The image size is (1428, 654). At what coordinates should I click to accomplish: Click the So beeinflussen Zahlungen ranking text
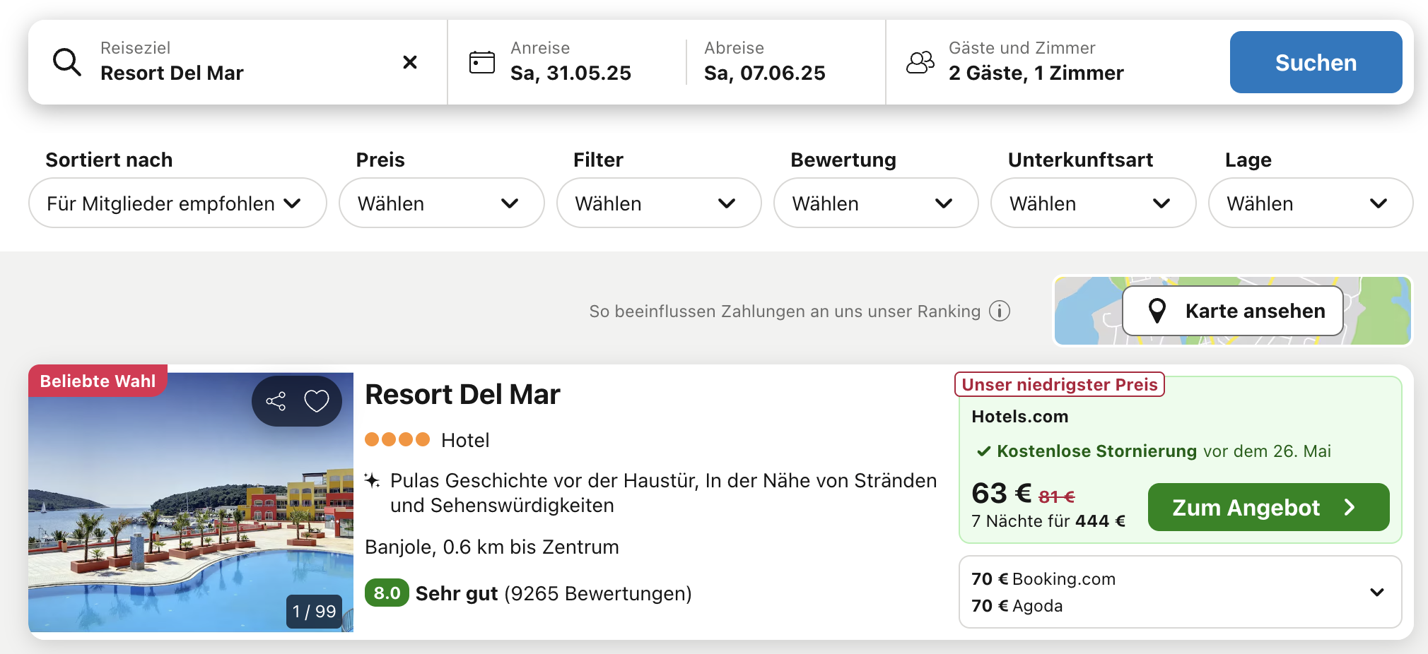point(785,311)
